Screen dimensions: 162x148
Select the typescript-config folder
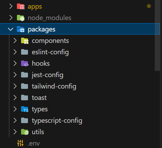[x=80, y=120]
